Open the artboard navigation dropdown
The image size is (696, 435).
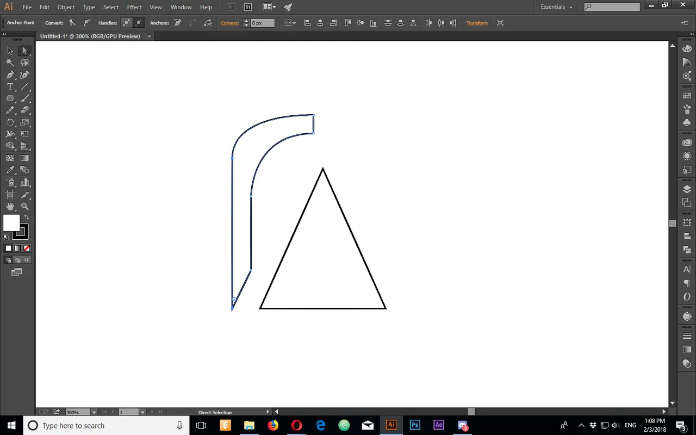click(143, 412)
